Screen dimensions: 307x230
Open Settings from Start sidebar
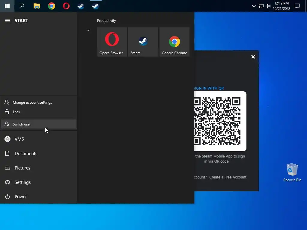coord(38,182)
